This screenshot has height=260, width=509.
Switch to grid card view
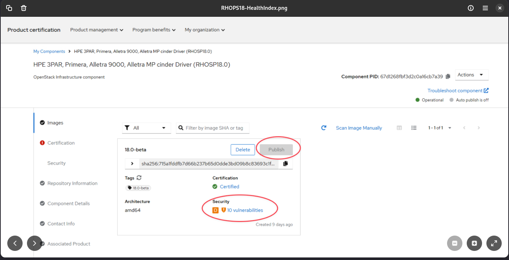coord(399,128)
